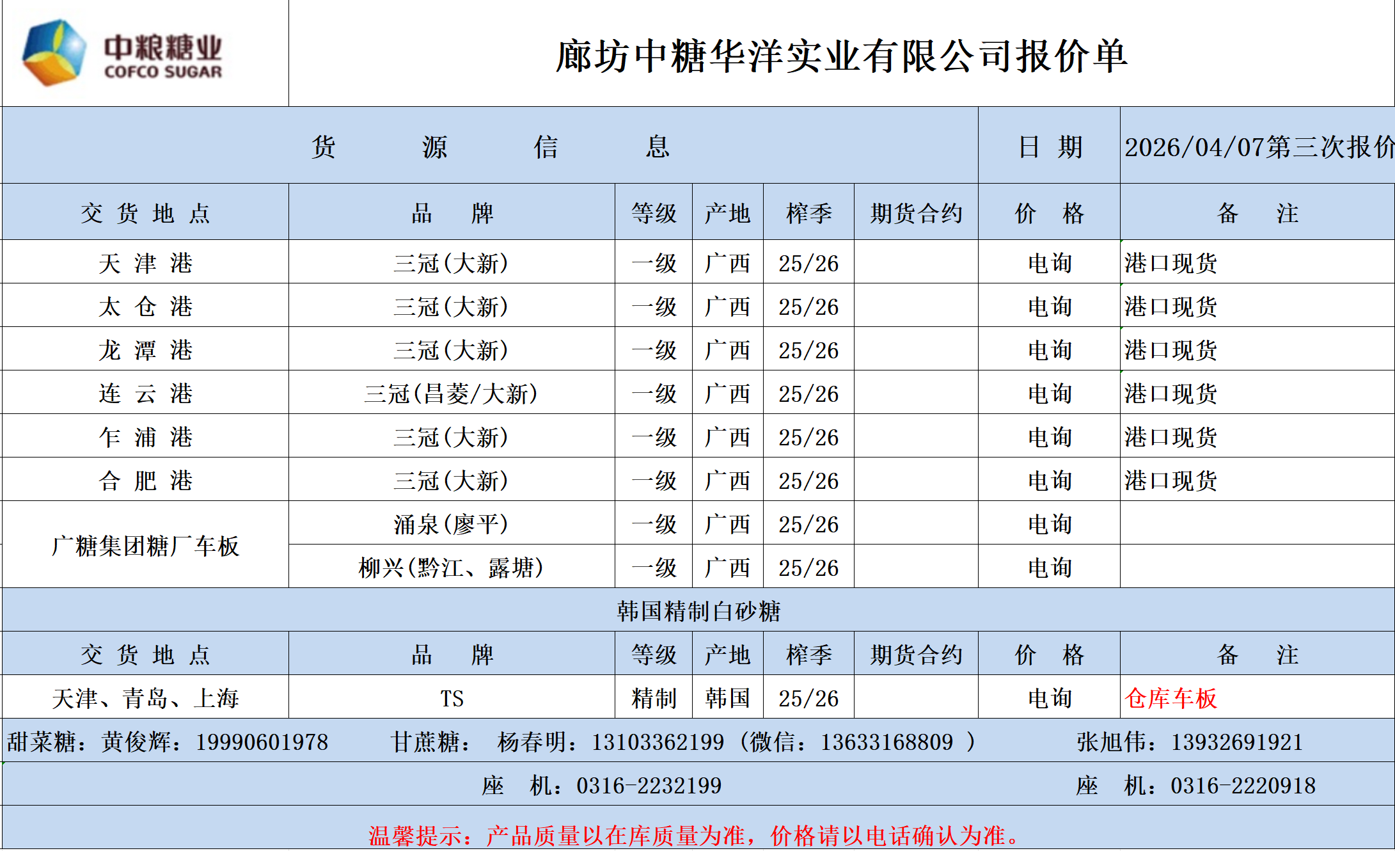Select the 日期 label cell
Screen dimensions: 1395x851
pos(1050,147)
